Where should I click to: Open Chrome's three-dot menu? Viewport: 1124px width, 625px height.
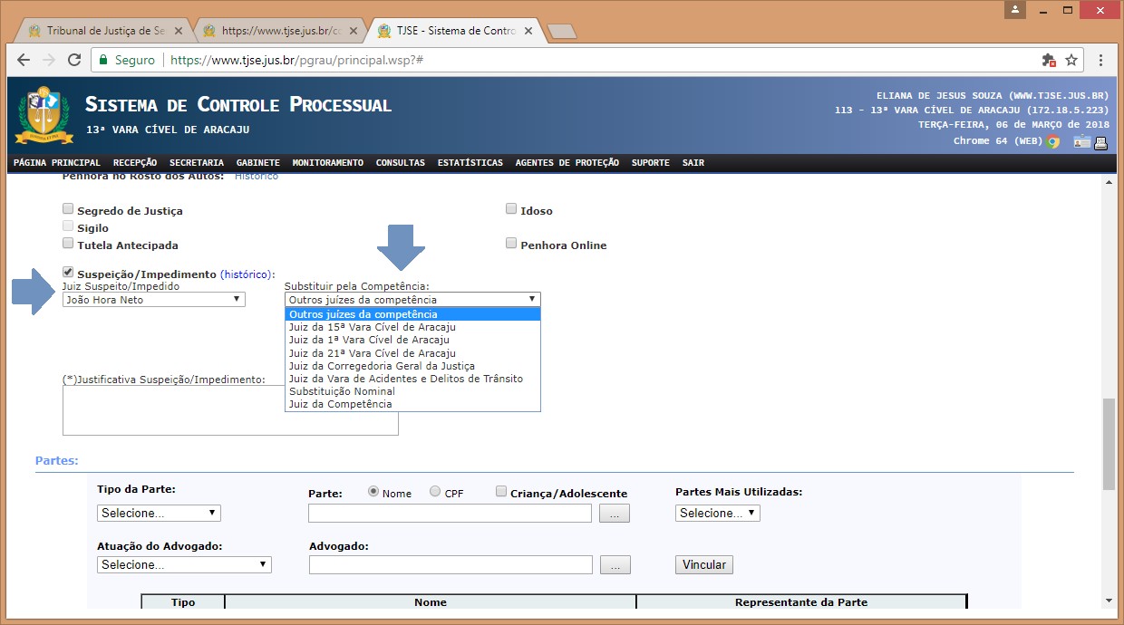[1100, 60]
